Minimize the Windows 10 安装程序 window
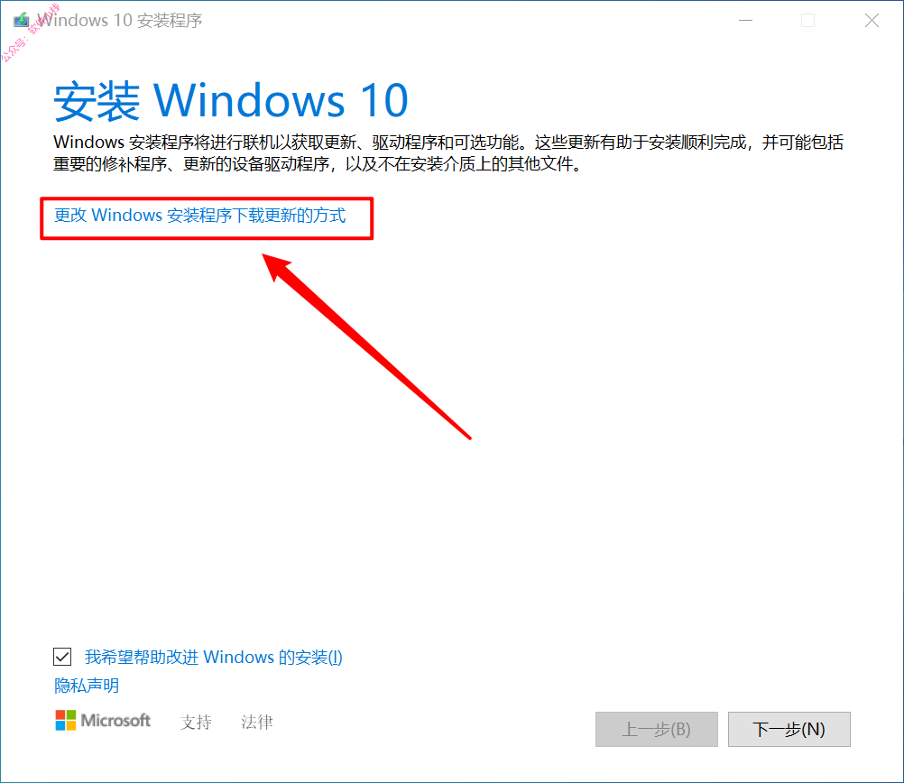This screenshot has height=783, width=904. pos(746,20)
